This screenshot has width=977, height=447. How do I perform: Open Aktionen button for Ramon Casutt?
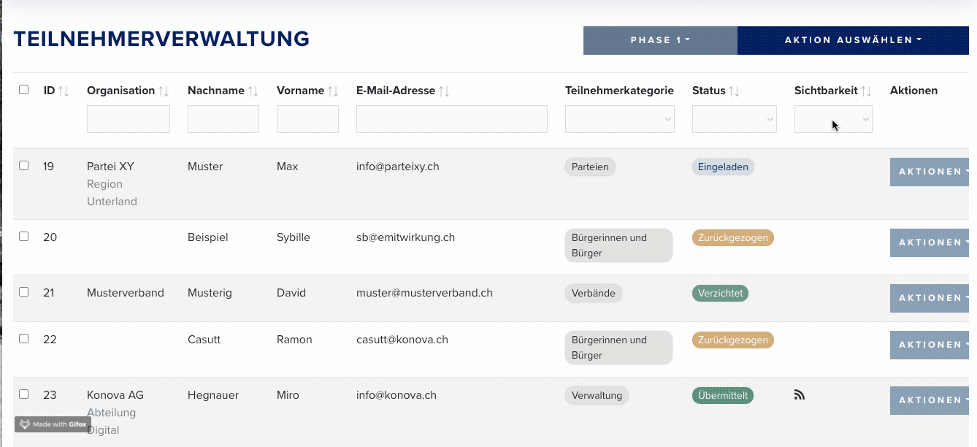[933, 345]
